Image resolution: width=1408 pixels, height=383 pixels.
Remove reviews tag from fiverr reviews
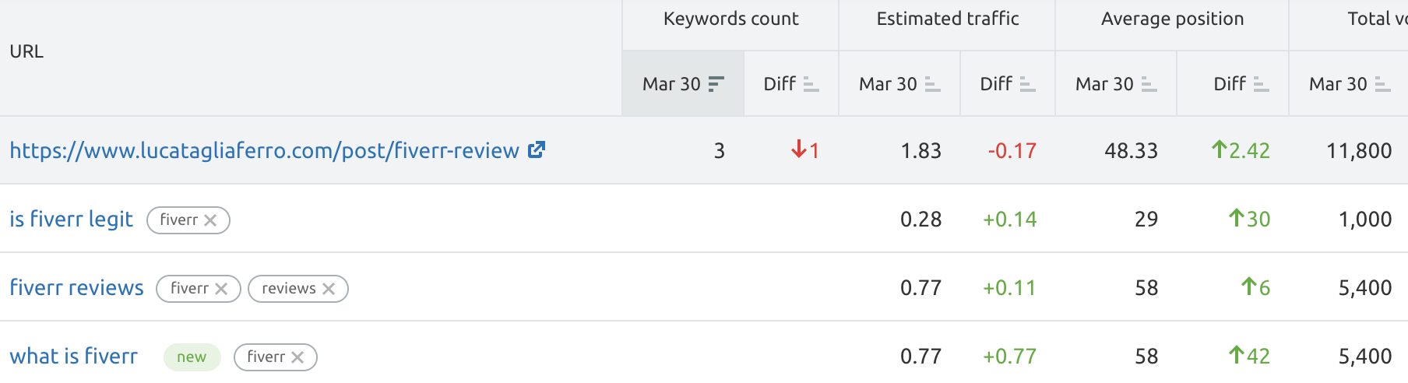329,289
